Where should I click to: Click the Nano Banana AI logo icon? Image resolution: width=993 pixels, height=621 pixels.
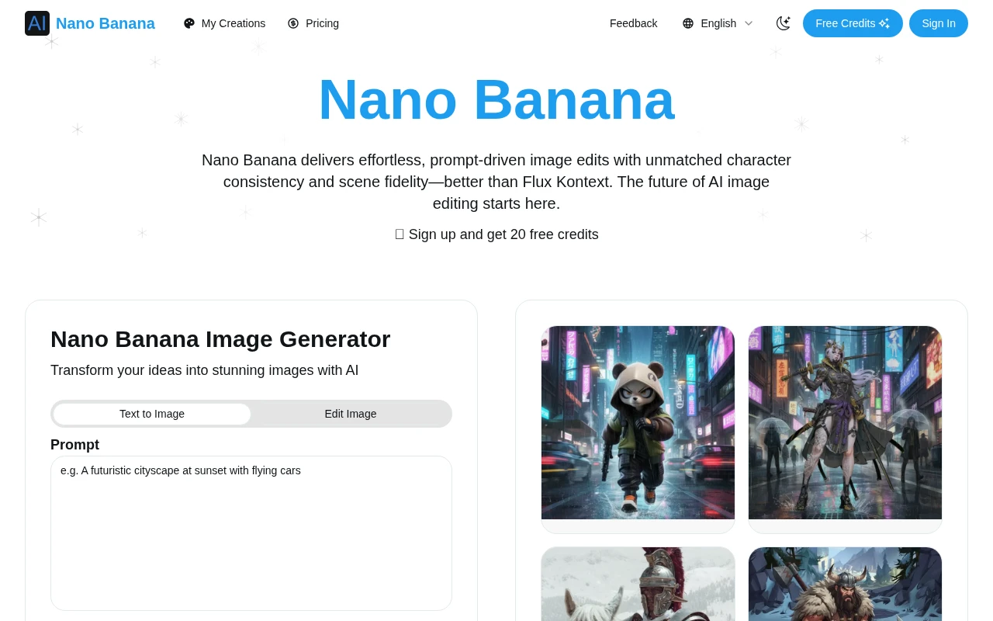36,23
